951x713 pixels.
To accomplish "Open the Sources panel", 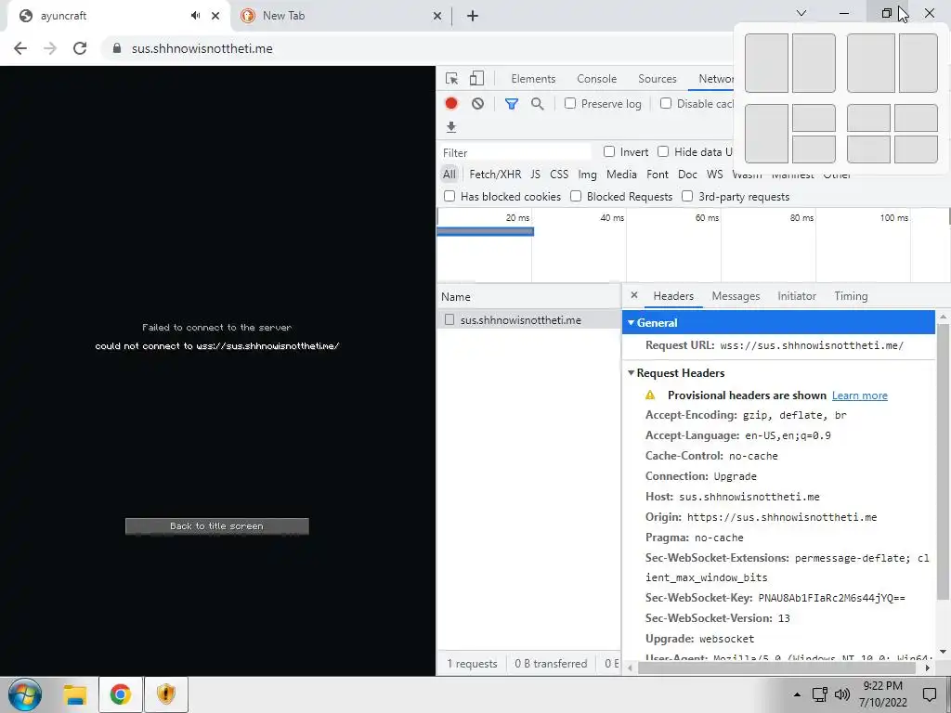I will (657, 79).
